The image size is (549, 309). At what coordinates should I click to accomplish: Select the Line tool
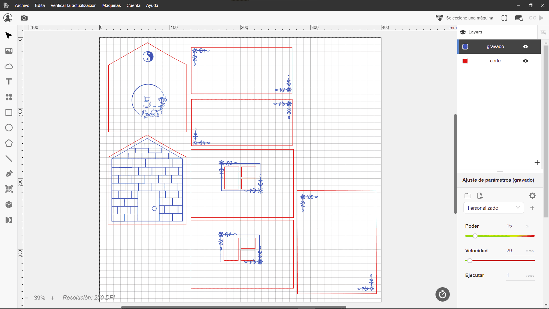[x=9, y=159]
